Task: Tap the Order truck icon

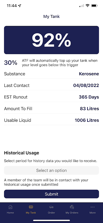Action: coord(51,207)
